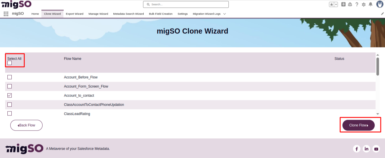Screen dimensions: 385x158
Task: Open the Bulk Field Creation tab
Action: pyautogui.click(x=161, y=14)
